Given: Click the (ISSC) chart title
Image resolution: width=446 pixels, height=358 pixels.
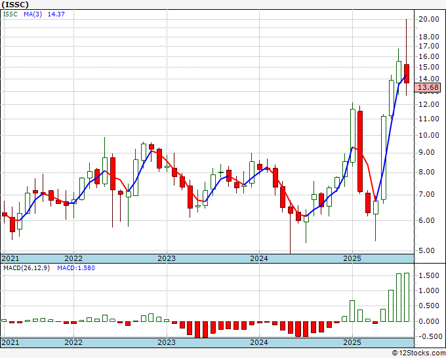Looking at the screenshot, I should pyautogui.click(x=15, y=5).
